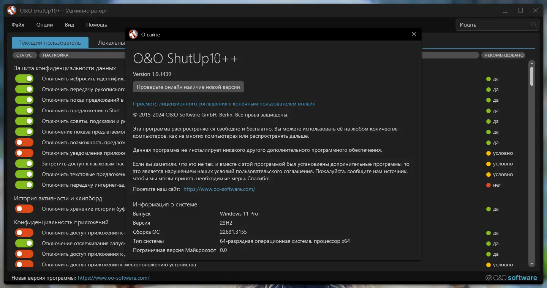The height and width of the screenshot is (288, 547).
Task: Click the СТАТУС column header
Action: coord(24,55)
